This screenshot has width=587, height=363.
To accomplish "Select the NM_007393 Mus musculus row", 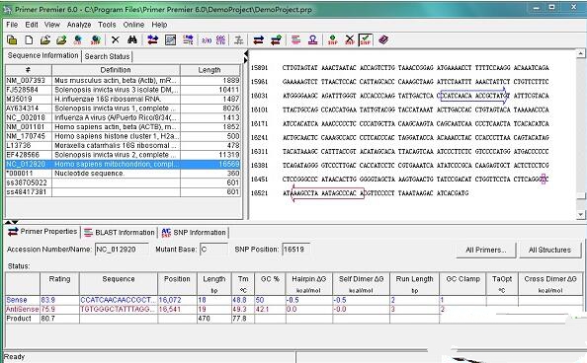I will pyautogui.click(x=123, y=80).
